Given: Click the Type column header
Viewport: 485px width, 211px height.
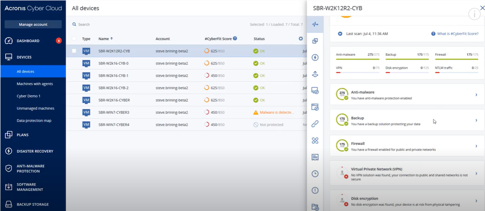Looking at the screenshot, I should click(86, 39).
